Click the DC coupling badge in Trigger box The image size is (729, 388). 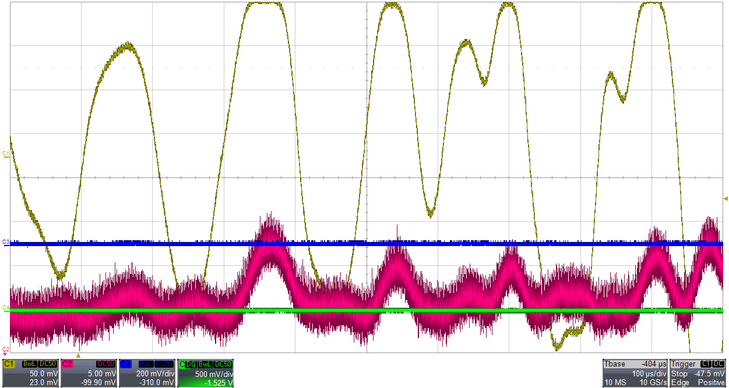coord(718,364)
